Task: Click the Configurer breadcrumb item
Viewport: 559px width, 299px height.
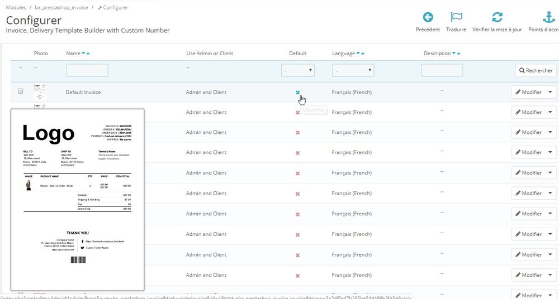Action: [x=113, y=7]
